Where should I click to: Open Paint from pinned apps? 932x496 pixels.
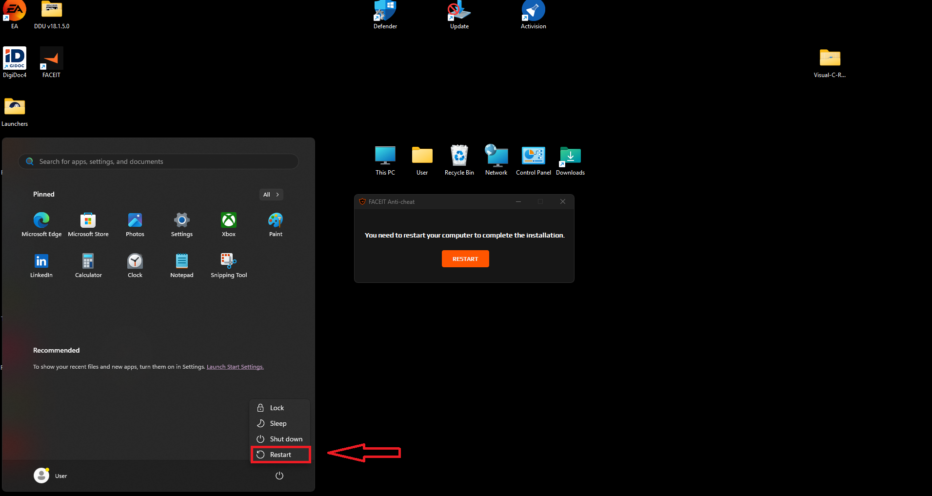[276, 224]
